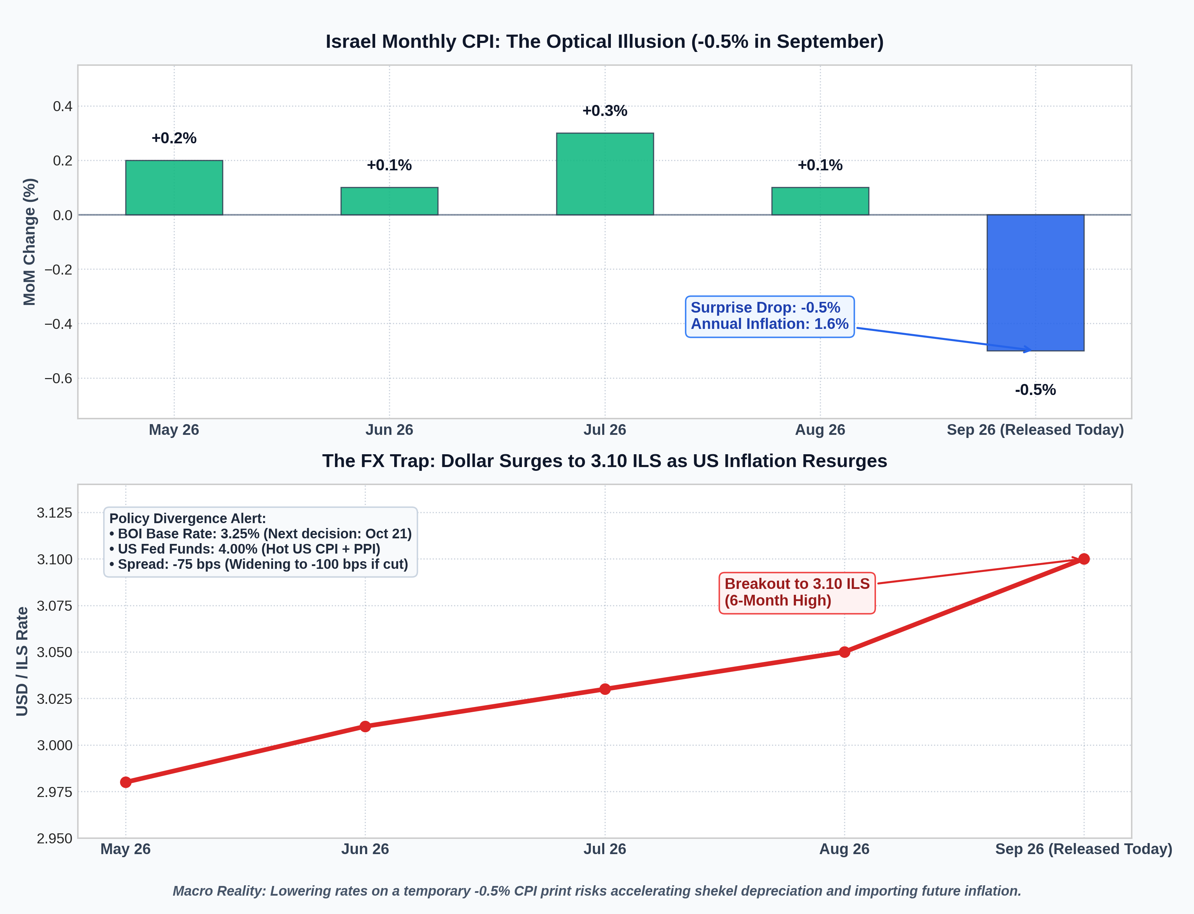Image resolution: width=1194 pixels, height=914 pixels.
Task: Click the 'Israel Monthly CPI: The Optical Illusion' title
Action: tap(605, 42)
